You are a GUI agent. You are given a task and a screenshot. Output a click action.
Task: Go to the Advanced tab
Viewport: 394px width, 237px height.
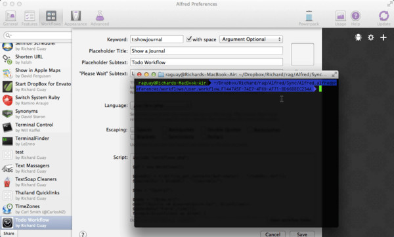tap(100, 18)
